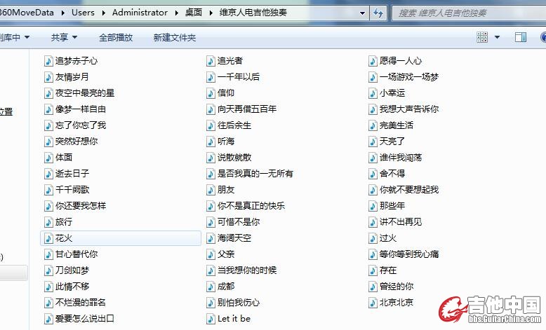Open the address bar history dropdown
546x330 pixels.
362,13
